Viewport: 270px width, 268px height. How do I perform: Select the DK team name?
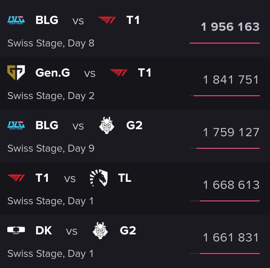[x=44, y=231]
